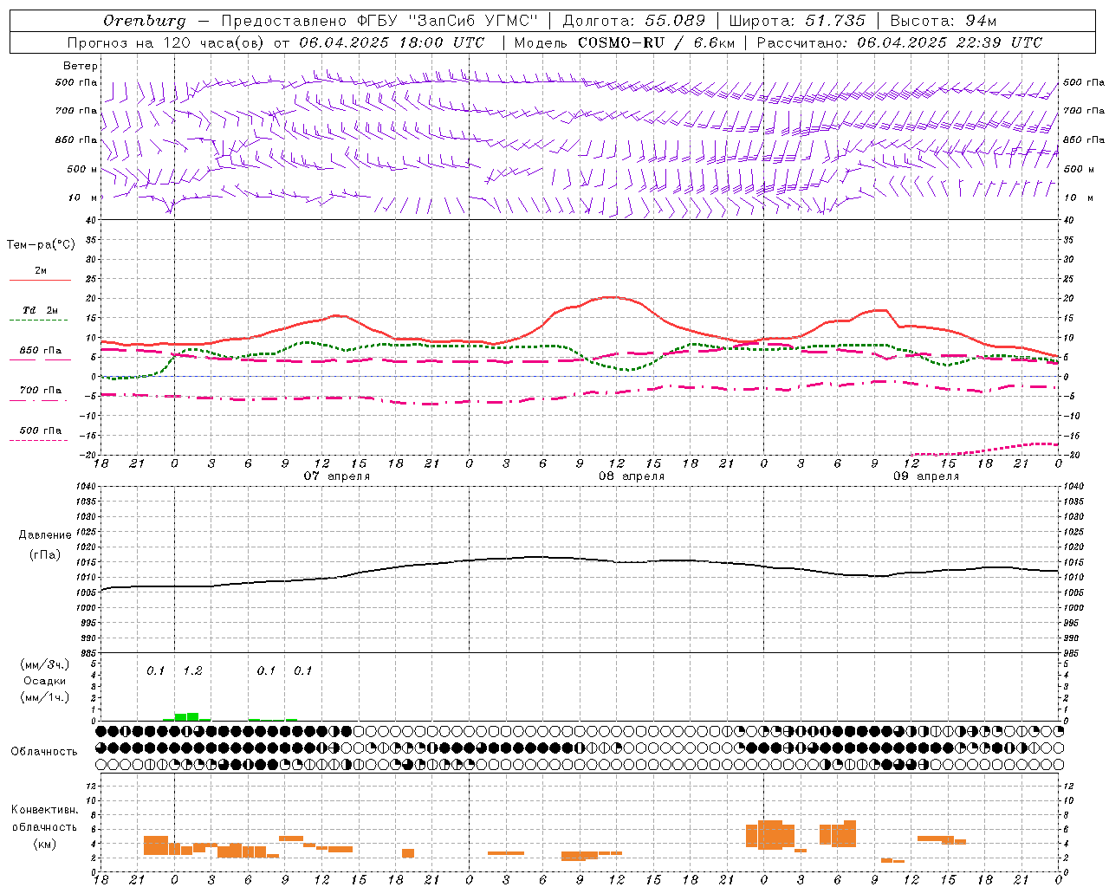Click the "(мм/3ч.)" precipitation unit label
1109x887 pixels.
45,664
